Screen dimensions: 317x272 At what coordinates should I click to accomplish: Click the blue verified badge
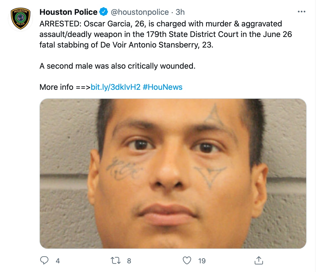(x=104, y=12)
